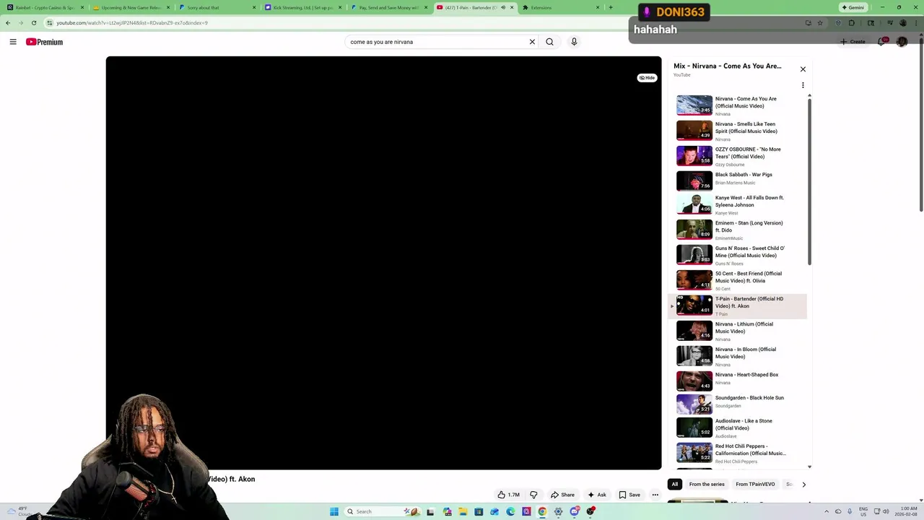The height and width of the screenshot is (520, 924).
Task: Click the browser address bar URL
Action: coord(132,23)
